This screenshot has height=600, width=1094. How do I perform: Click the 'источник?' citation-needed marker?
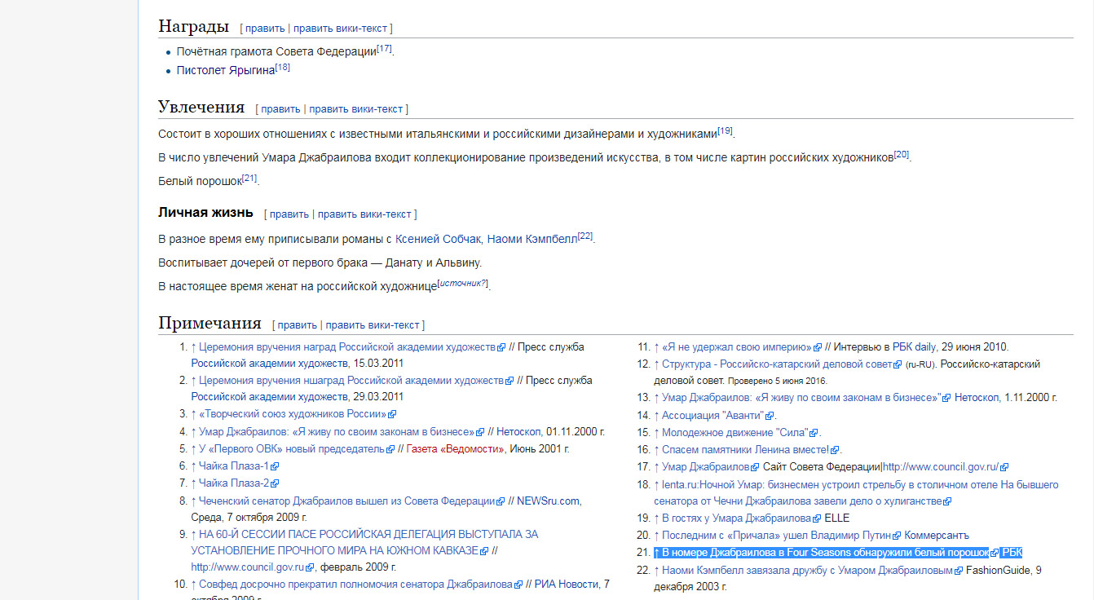(463, 283)
